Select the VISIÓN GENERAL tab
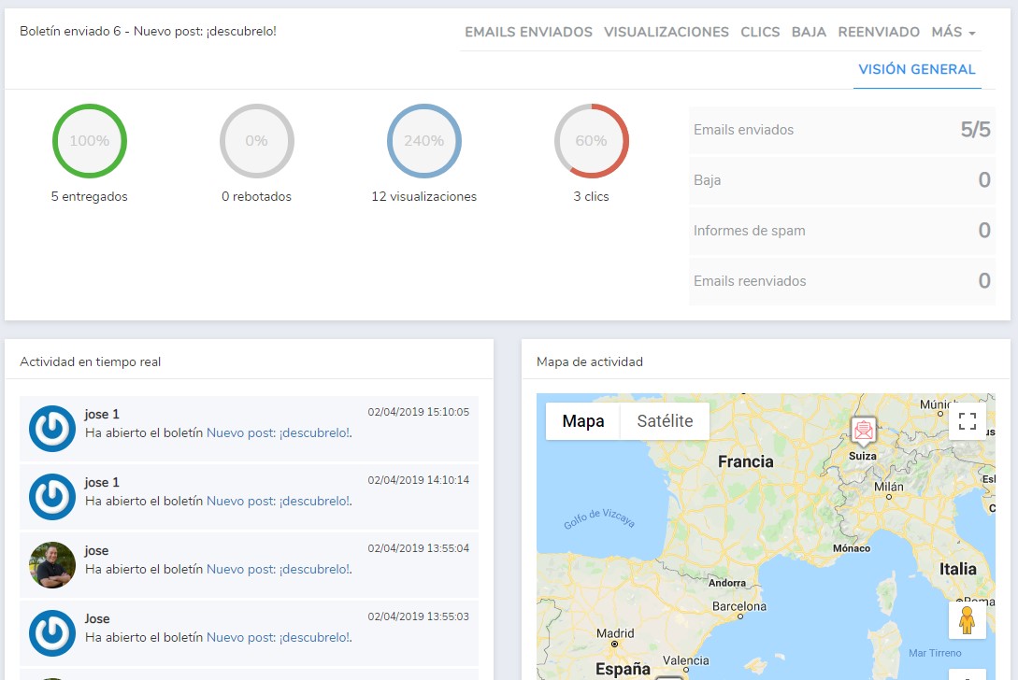Screen dimensions: 1018x680 [917, 69]
